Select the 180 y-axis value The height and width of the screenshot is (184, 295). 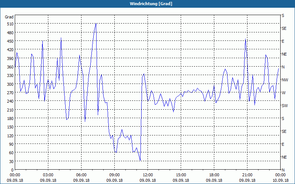click(10, 118)
